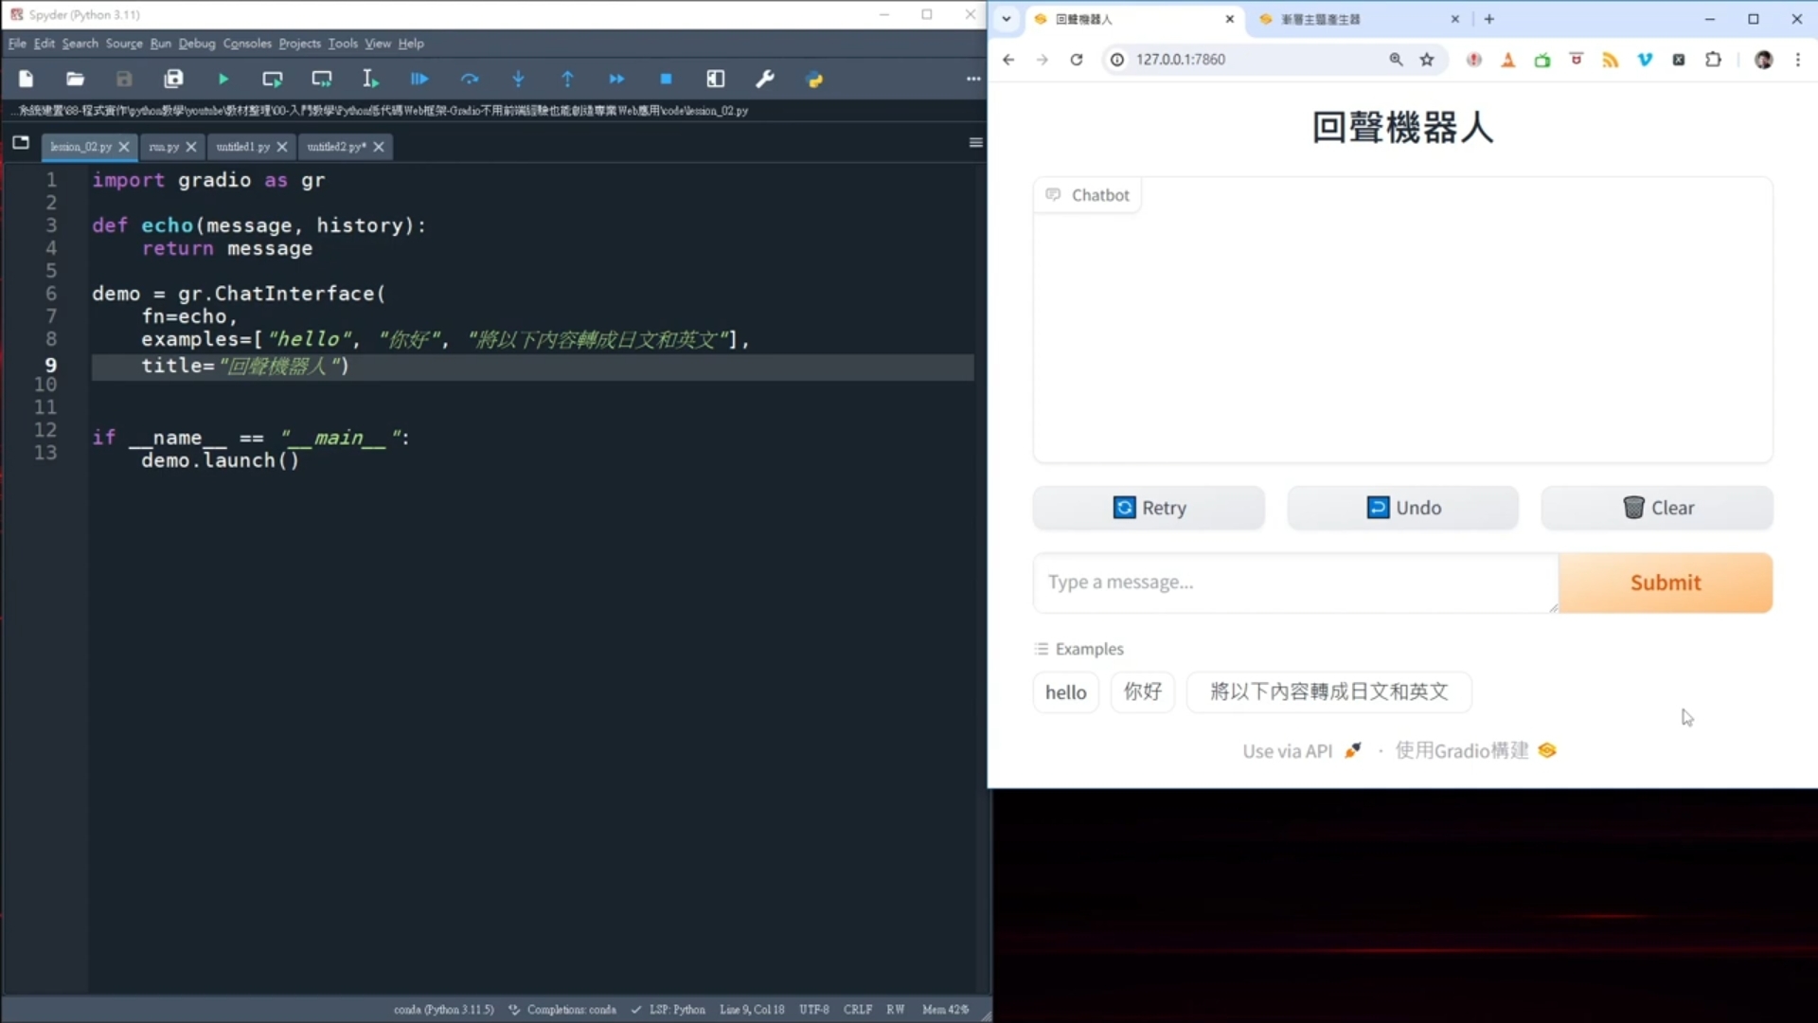
Task: Open the Search menu in Spyder
Action: [80, 44]
